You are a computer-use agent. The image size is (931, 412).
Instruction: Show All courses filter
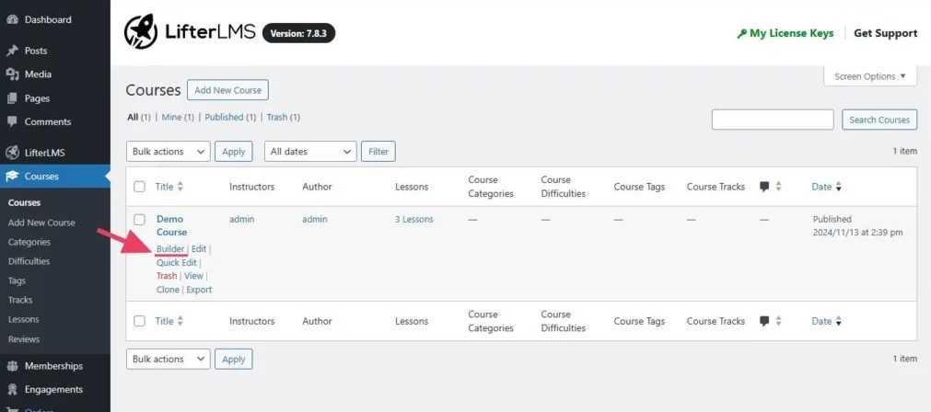(133, 118)
